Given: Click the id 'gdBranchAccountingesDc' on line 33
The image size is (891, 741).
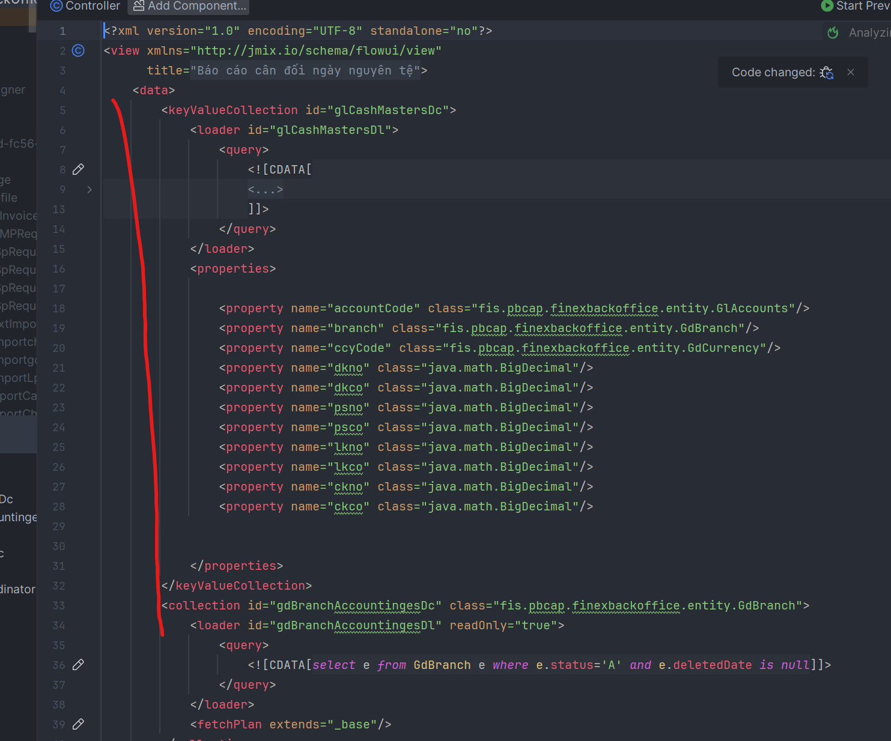Looking at the screenshot, I should (x=356, y=605).
